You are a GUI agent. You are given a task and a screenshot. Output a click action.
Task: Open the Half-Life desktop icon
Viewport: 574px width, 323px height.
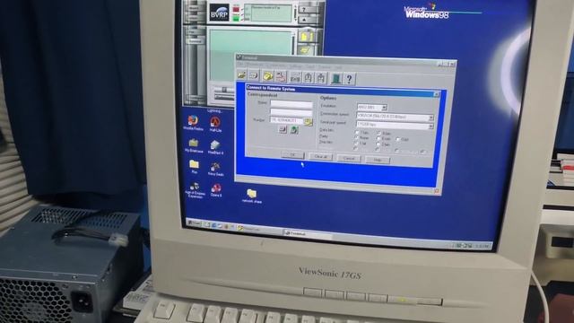[x=215, y=125]
